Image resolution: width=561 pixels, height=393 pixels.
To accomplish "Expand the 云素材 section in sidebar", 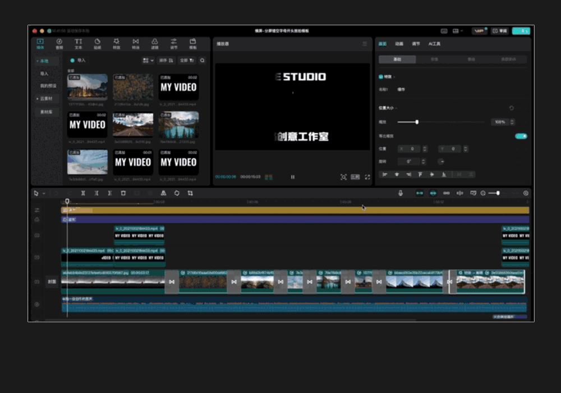I will [46, 98].
